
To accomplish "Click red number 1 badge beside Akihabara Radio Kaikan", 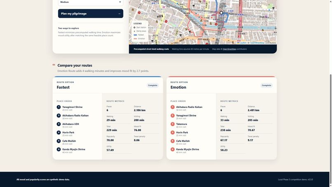I will tap(173, 107).
